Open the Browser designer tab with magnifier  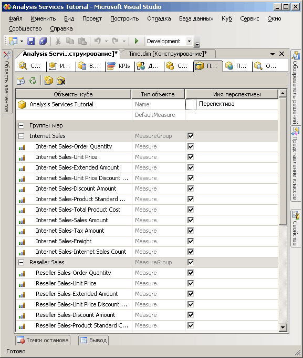[x=266, y=66]
